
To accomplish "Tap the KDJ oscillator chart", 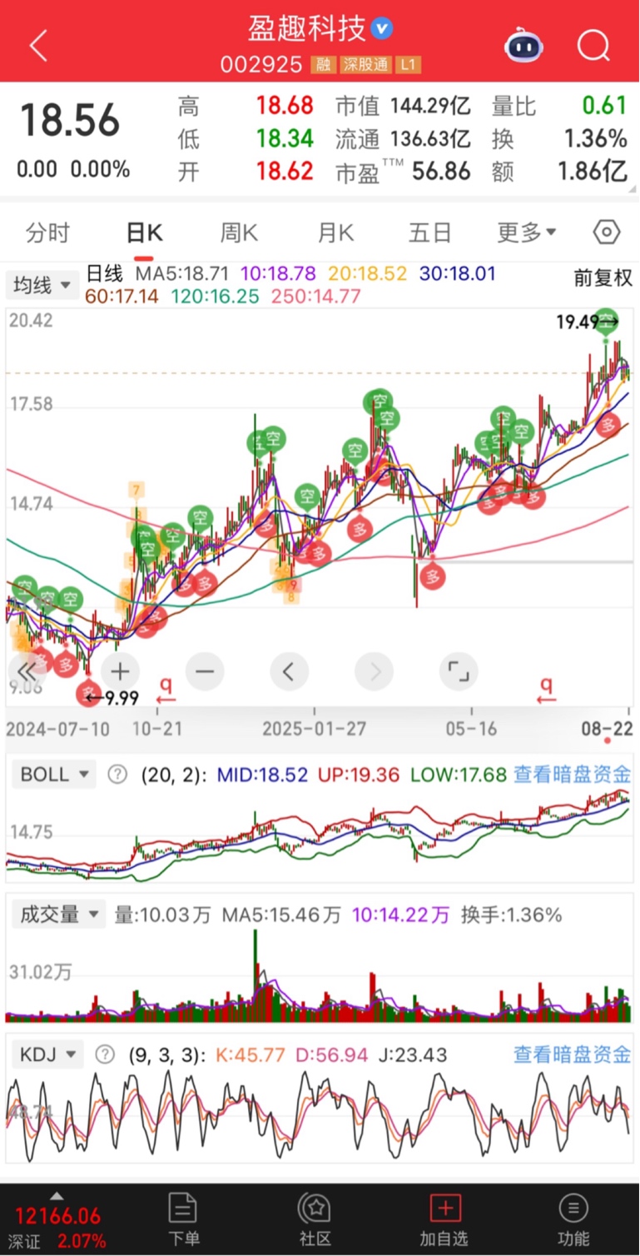I will tap(320, 1116).
